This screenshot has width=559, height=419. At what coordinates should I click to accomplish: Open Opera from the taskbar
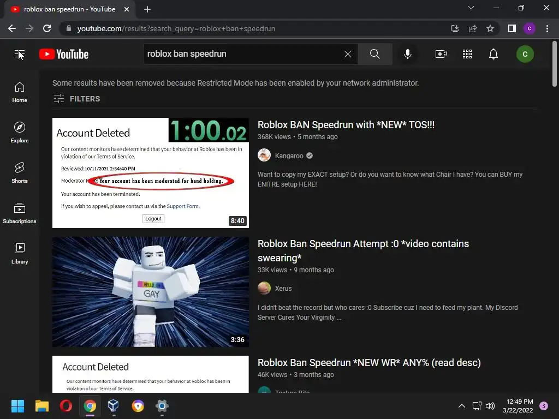(x=66, y=406)
